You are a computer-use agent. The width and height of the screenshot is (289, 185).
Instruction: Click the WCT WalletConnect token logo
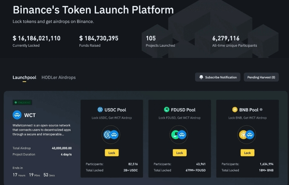[17, 115]
